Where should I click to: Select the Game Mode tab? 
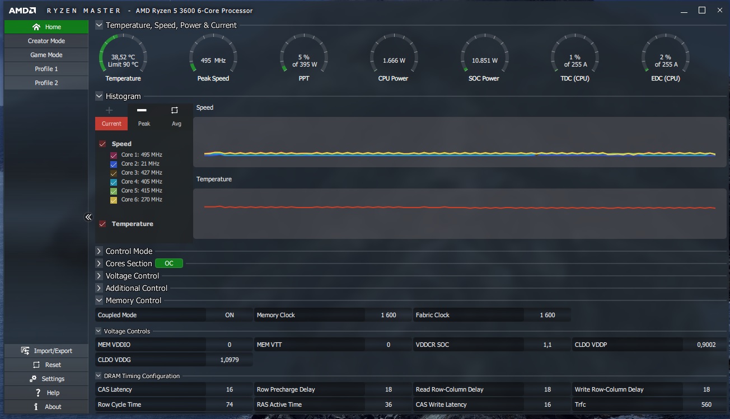point(46,55)
